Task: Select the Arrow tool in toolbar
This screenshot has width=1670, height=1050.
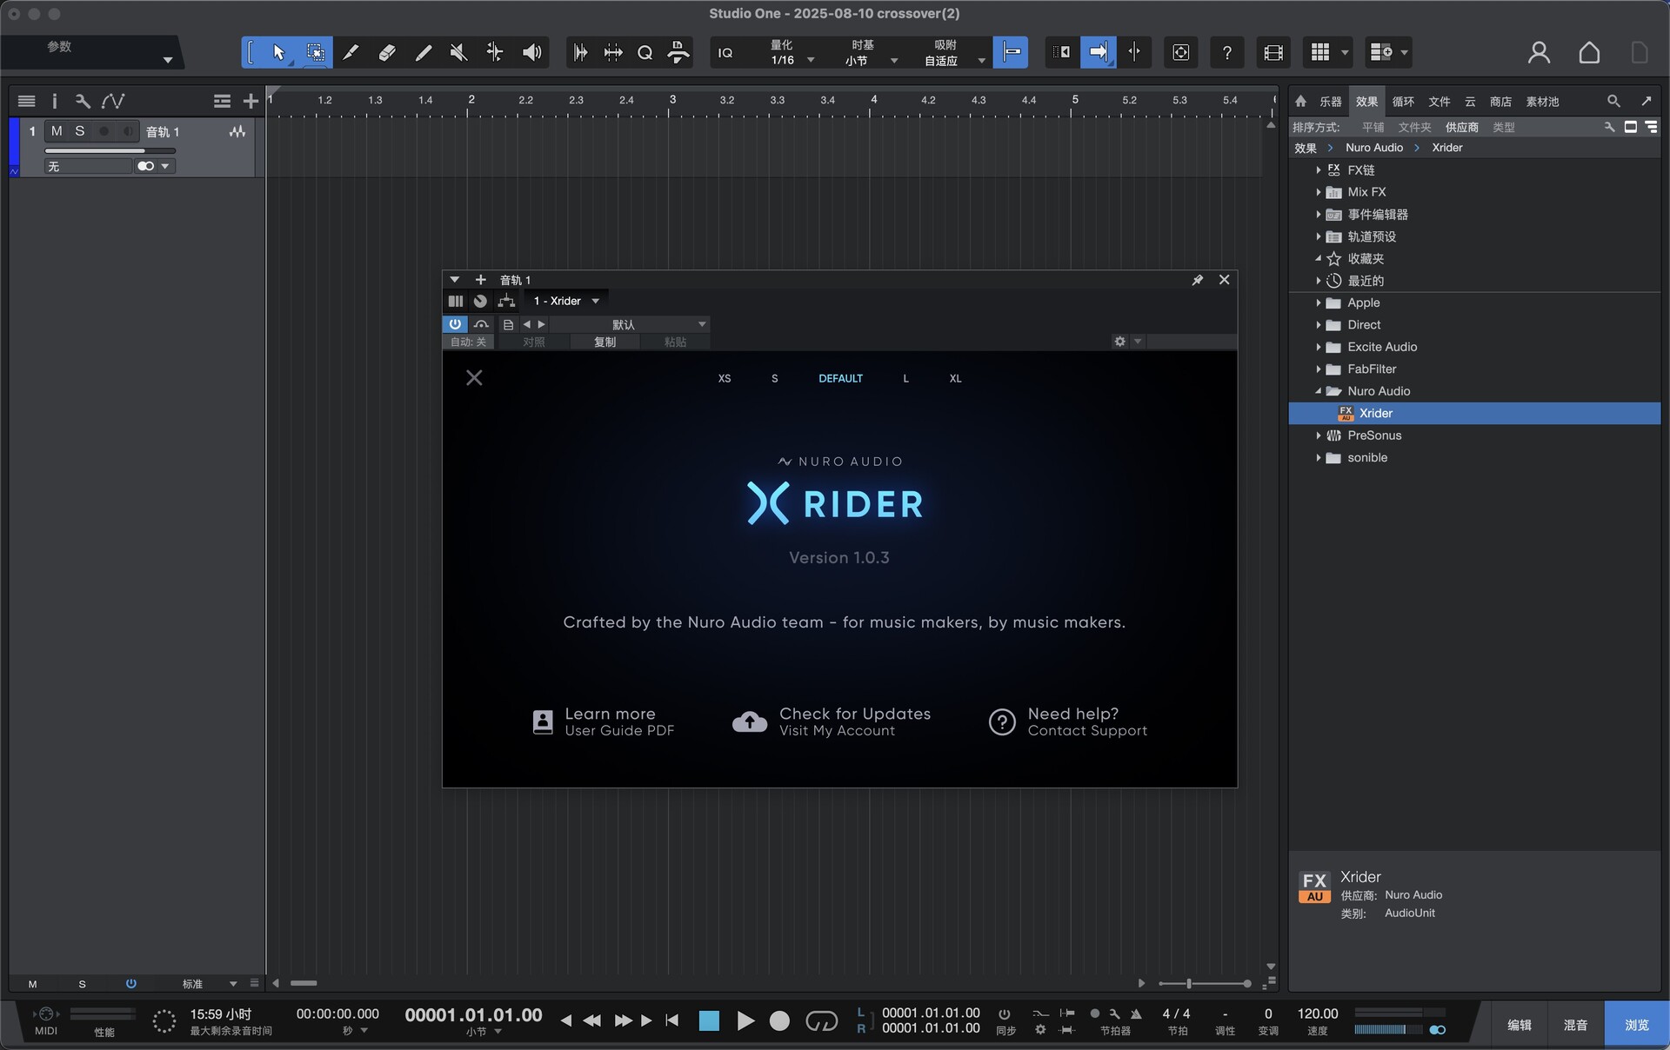Action: click(x=278, y=53)
